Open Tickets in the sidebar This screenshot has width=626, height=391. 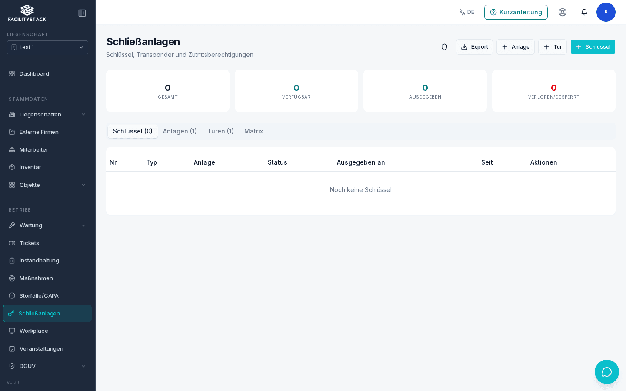pyautogui.click(x=47, y=243)
